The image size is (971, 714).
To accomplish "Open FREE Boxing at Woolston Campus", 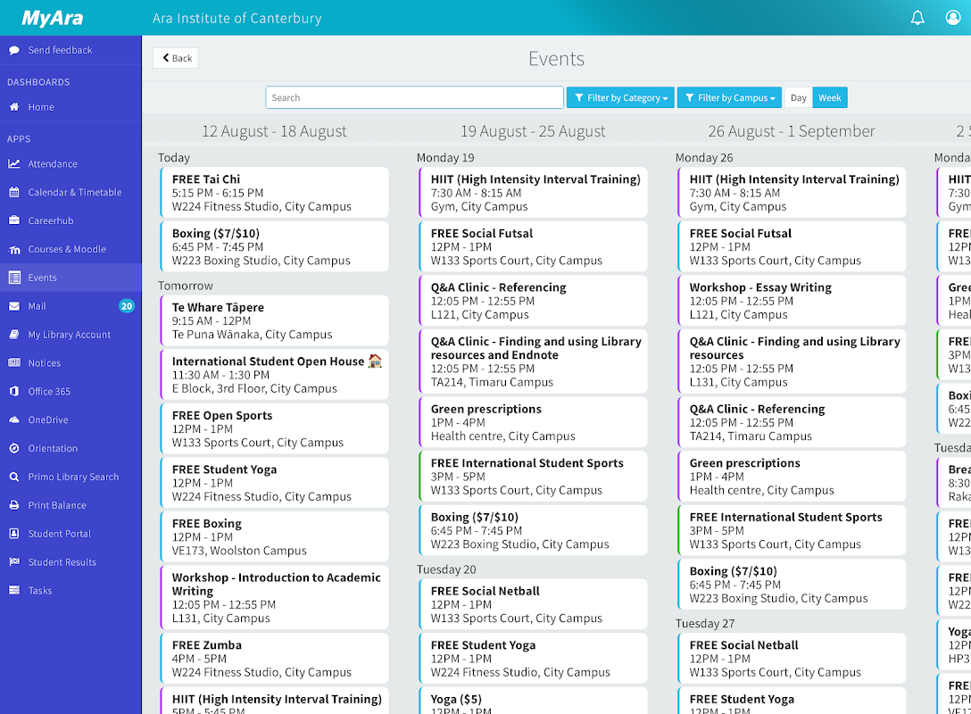I will click(274, 537).
